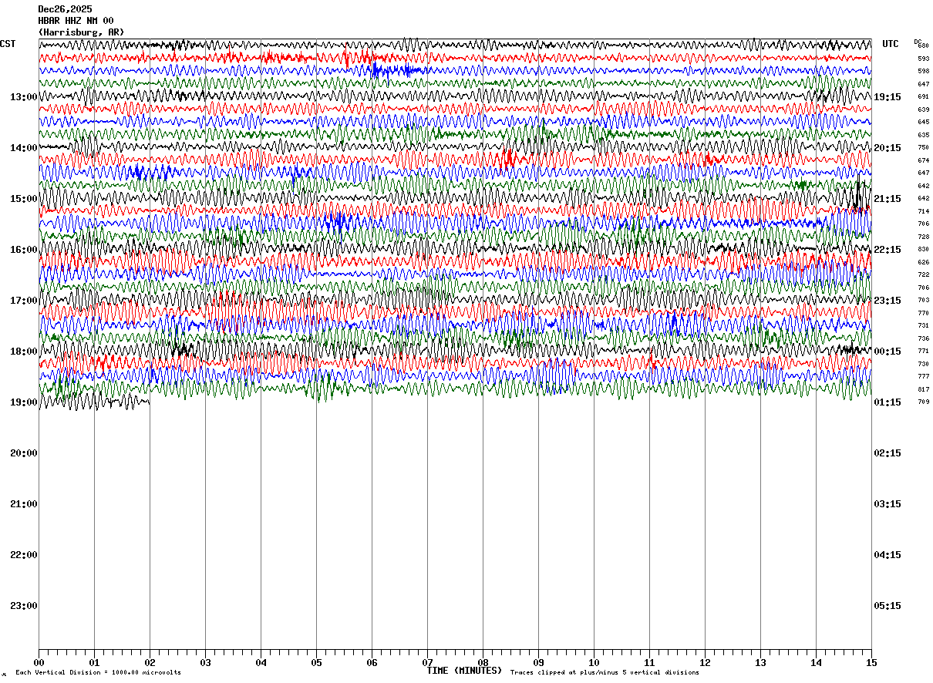The width and height of the screenshot is (933, 683).
Task: Click minute tick label 05
Action: pyautogui.click(x=316, y=662)
